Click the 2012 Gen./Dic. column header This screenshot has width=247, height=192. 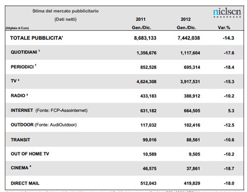coord(186,23)
